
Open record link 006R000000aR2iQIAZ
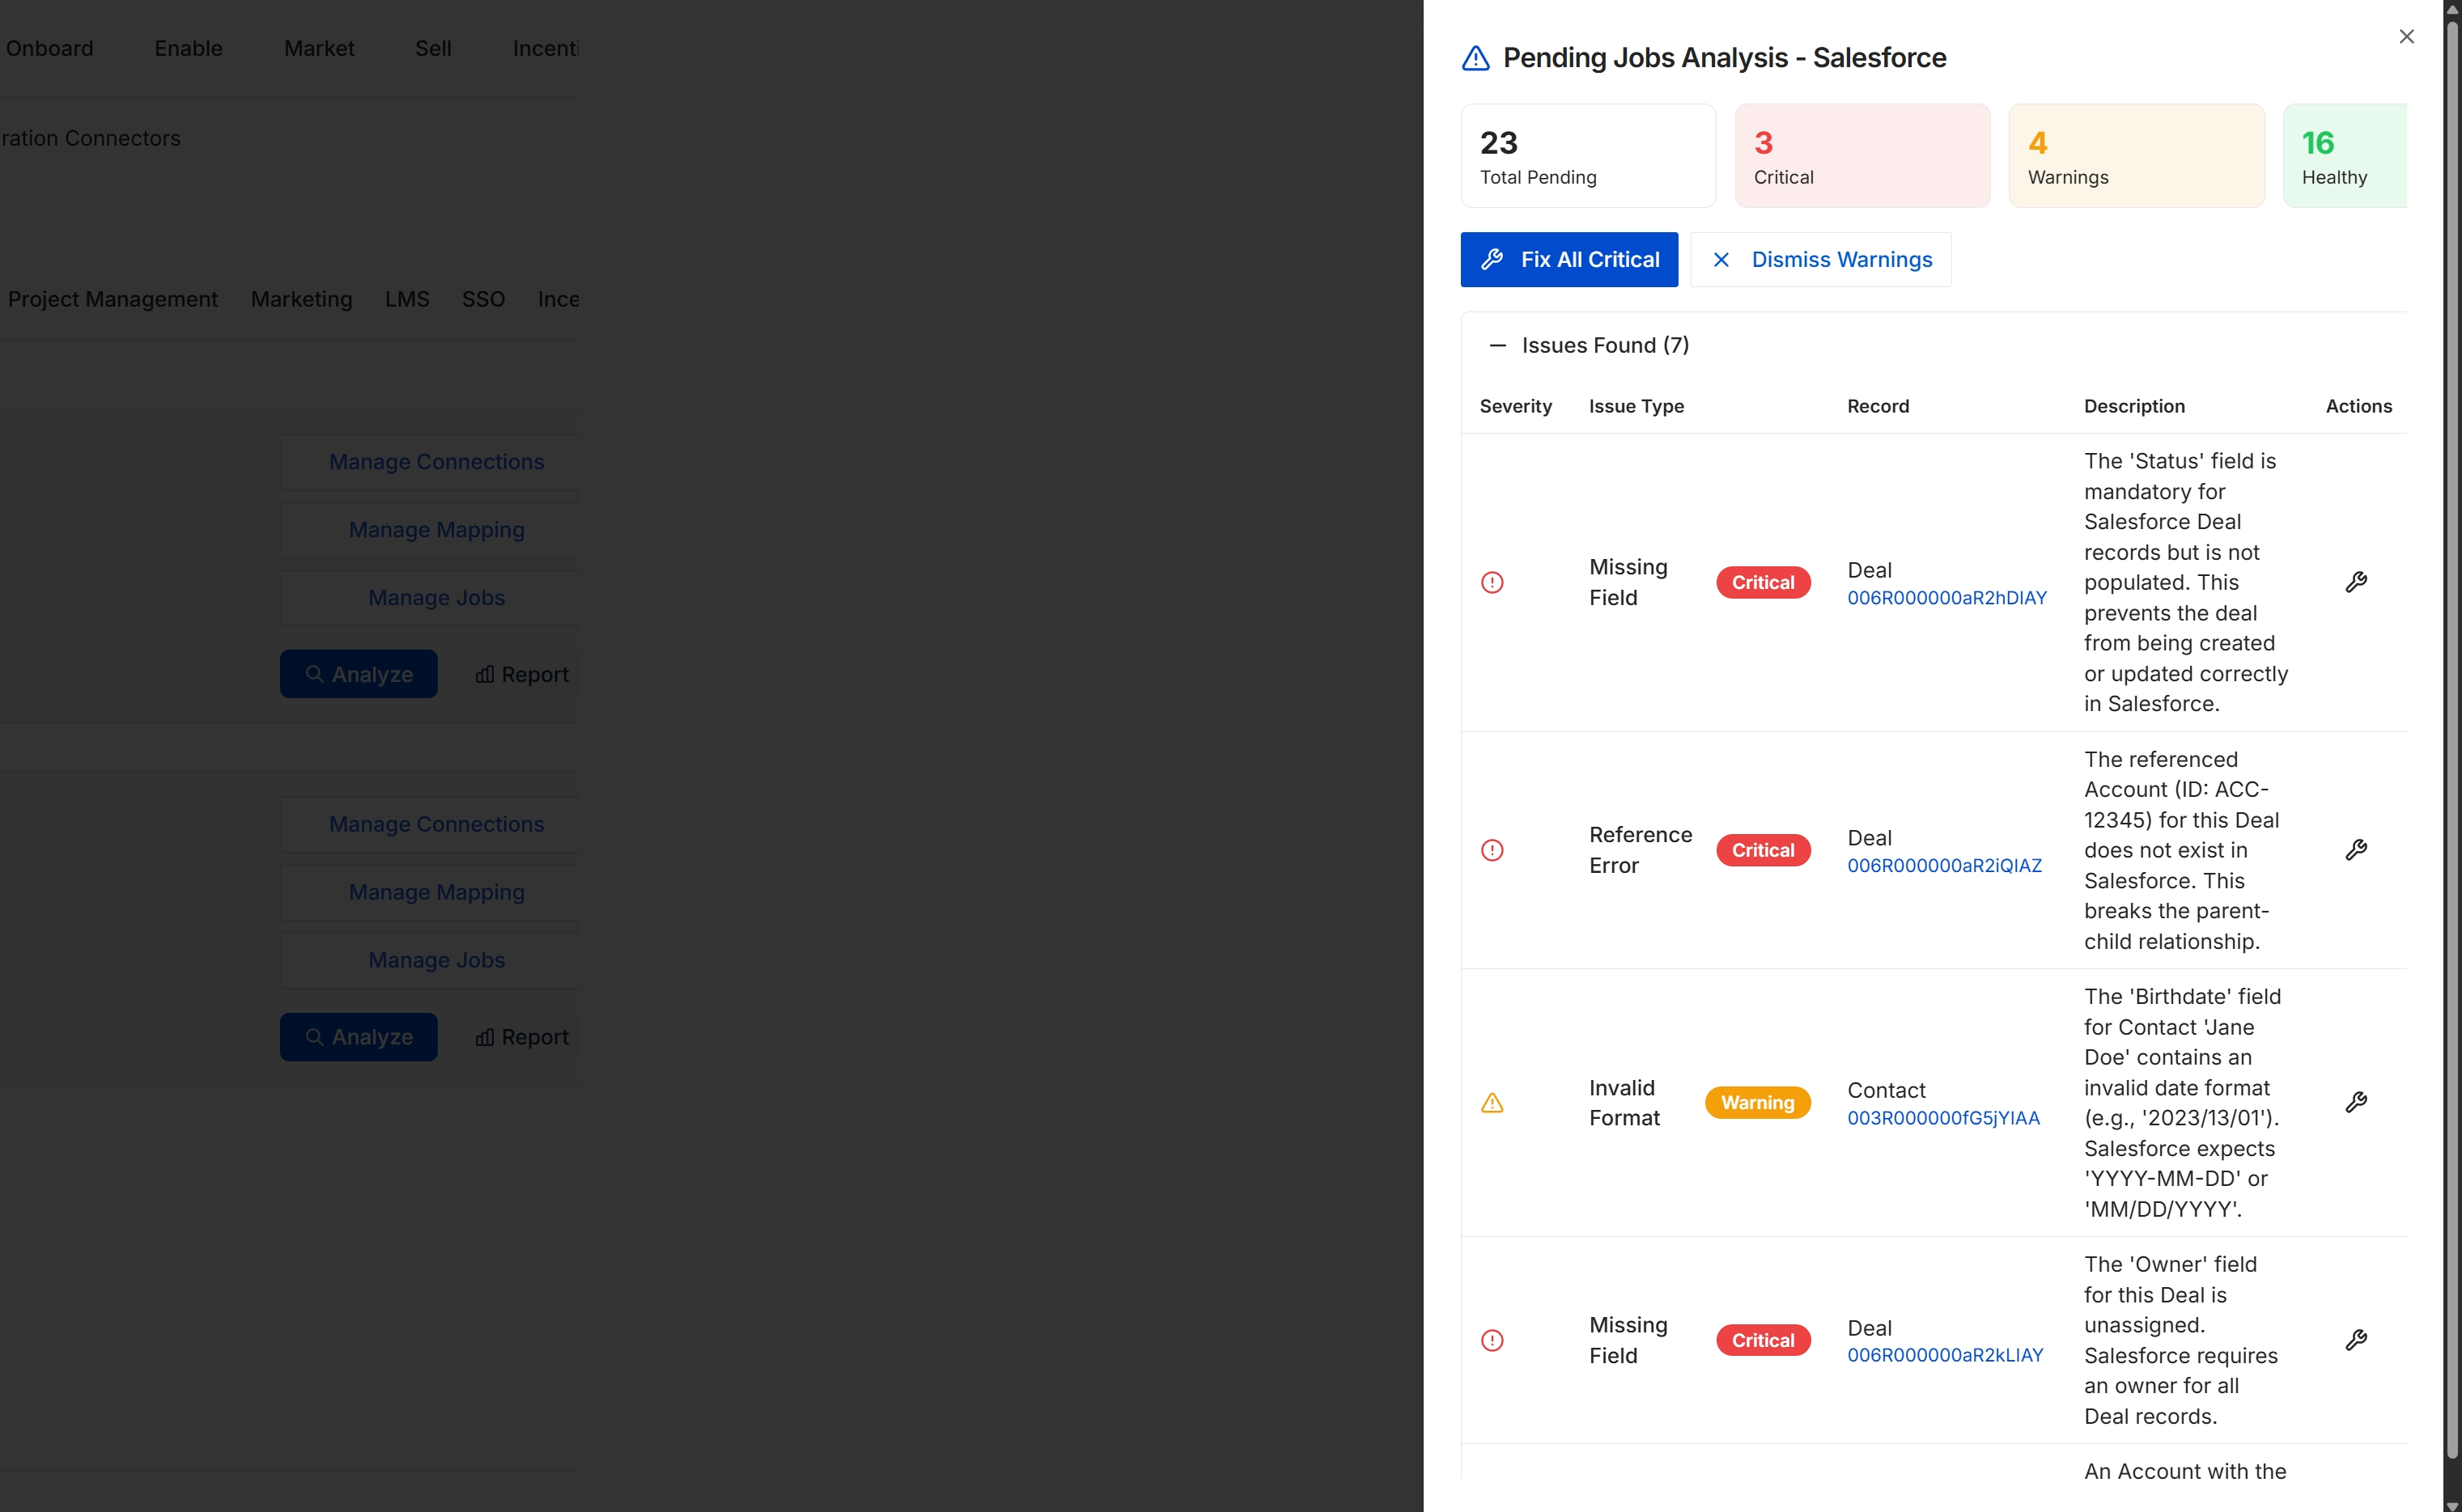coord(1945,866)
